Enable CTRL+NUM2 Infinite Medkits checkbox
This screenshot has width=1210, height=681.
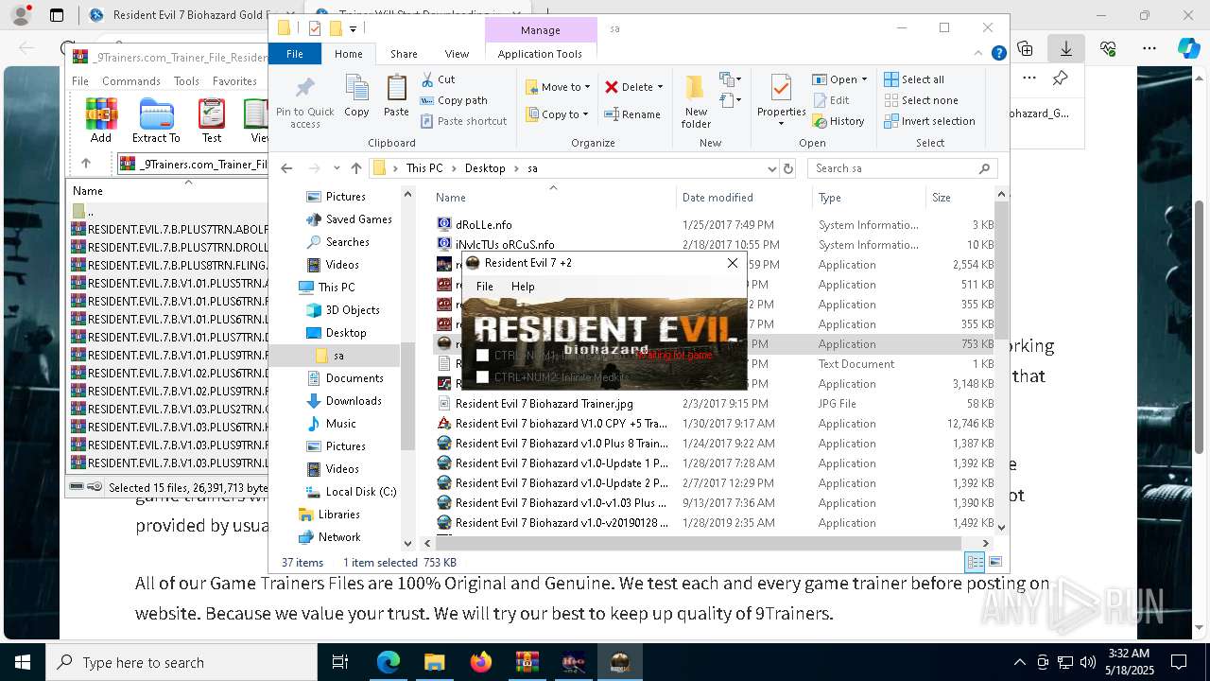point(482,376)
